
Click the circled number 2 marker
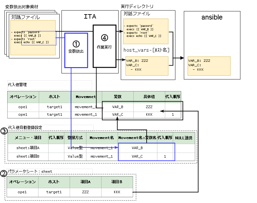4,173
